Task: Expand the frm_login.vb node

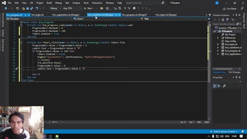Action: [218, 44]
